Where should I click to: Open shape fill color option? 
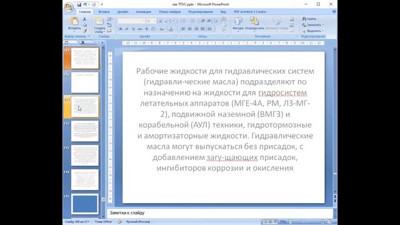coord(292,19)
